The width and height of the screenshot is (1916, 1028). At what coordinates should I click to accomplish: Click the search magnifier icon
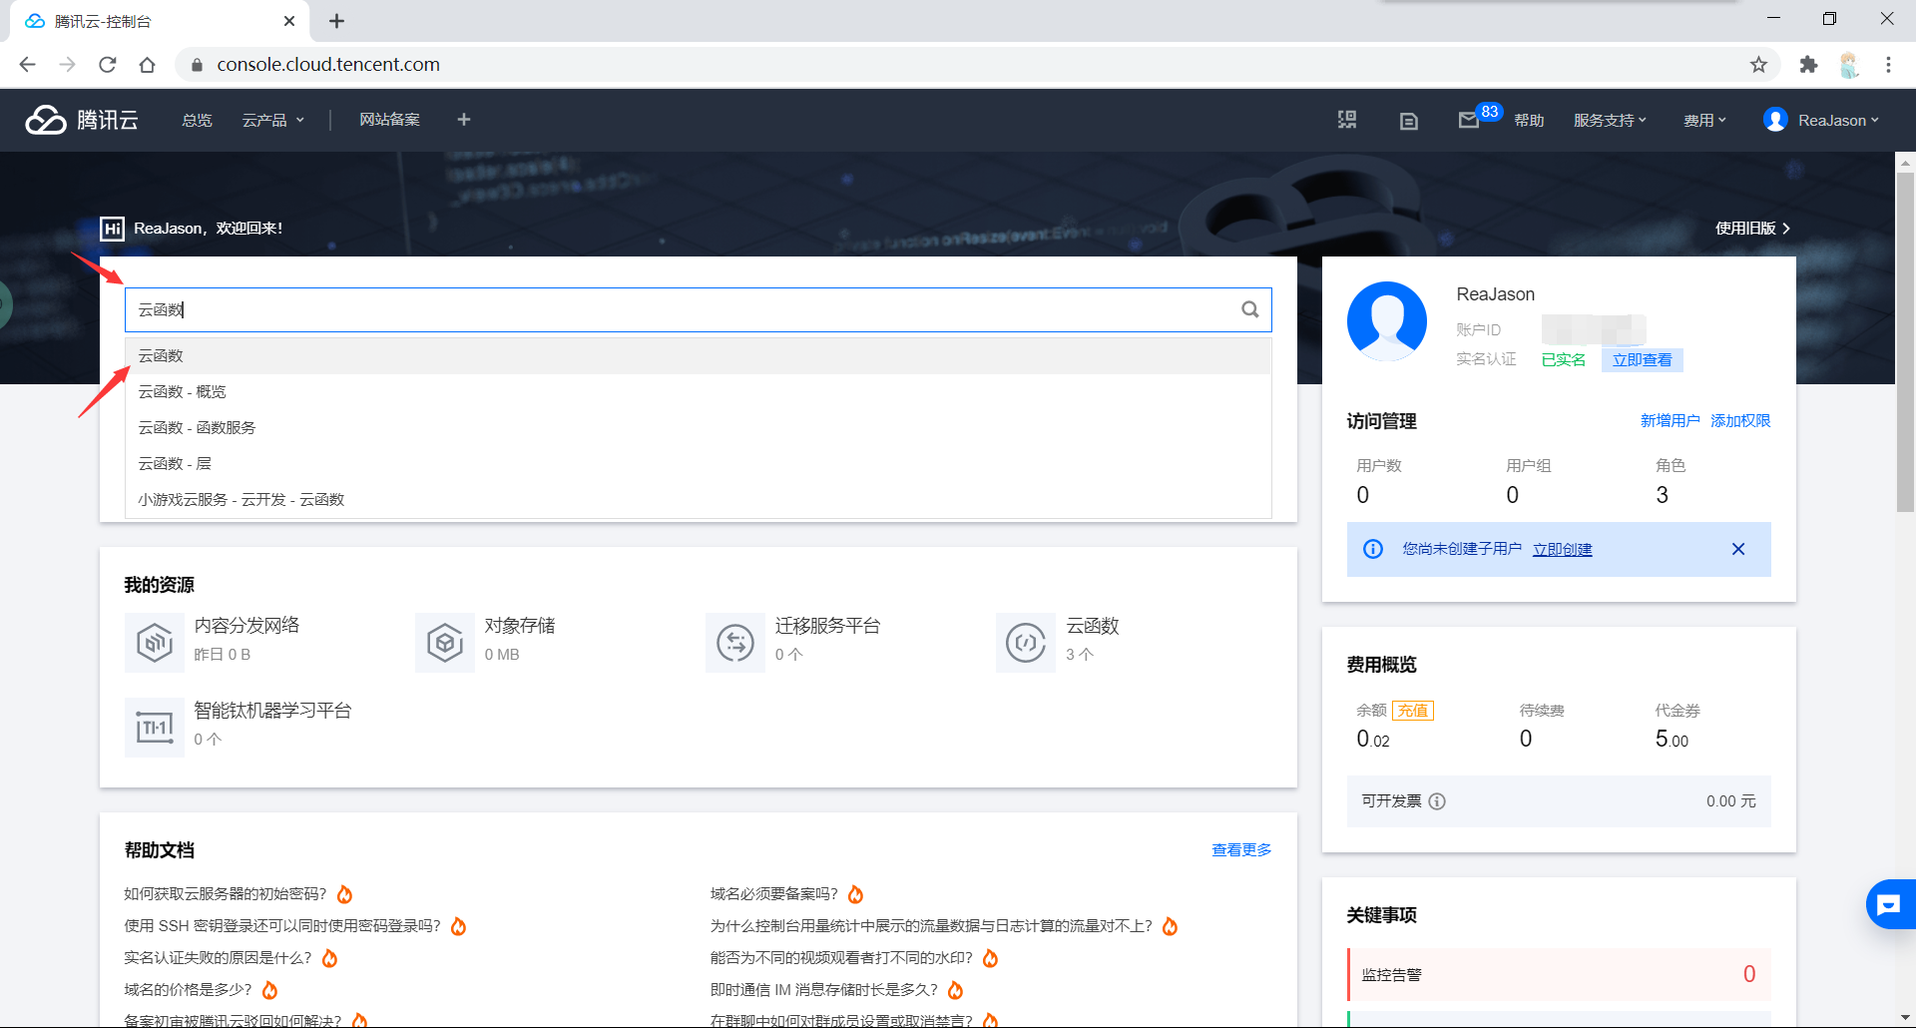(1249, 309)
